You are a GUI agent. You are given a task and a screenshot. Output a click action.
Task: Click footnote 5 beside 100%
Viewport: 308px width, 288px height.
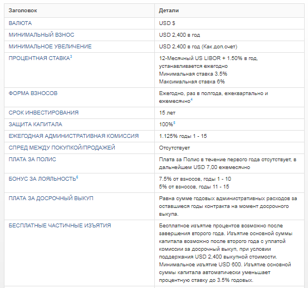click(x=174, y=123)
